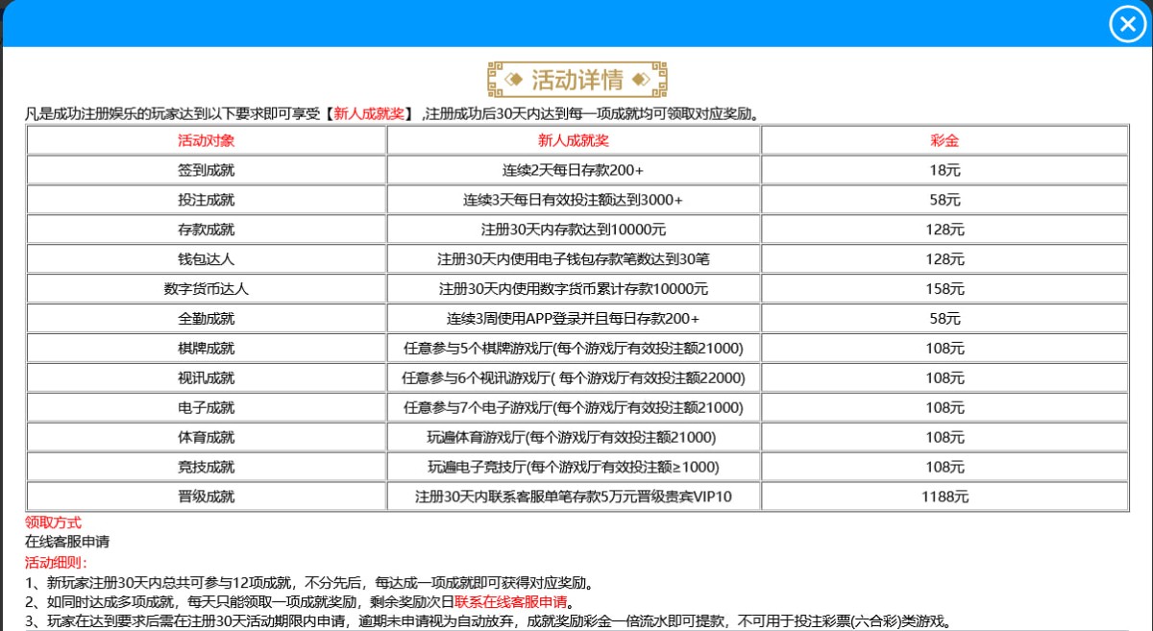This screenshot has width=1153, height=631.
Task: Click the red 【新人成就奖】 text in the intro line
Action: tap(369, 113)
